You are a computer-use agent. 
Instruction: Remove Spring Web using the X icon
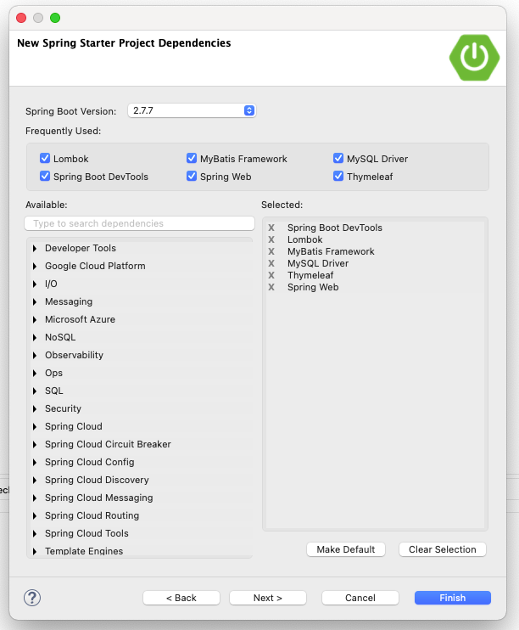(271, 287)
